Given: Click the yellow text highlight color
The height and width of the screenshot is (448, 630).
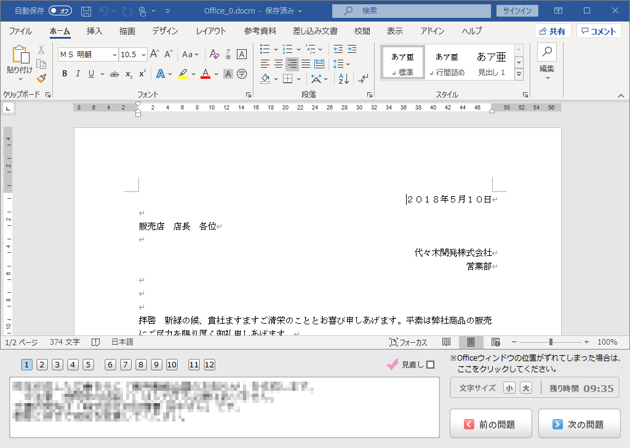Looking at the screenshot, I should [x=183, y=74].
